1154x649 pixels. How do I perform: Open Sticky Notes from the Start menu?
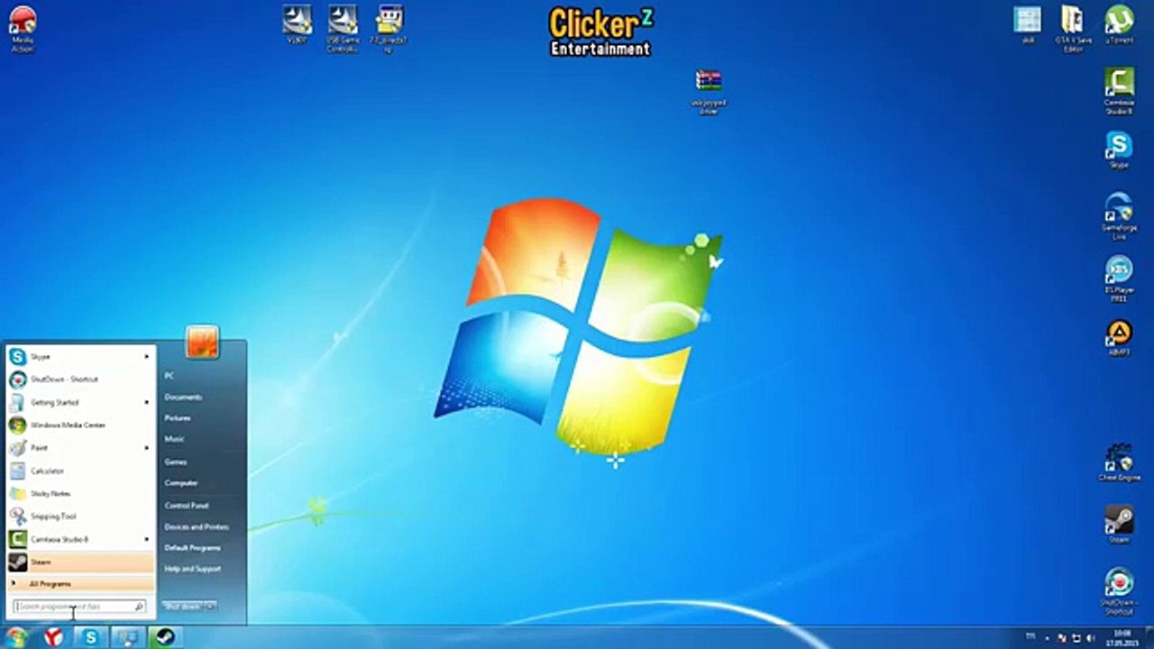click(80, 494)
